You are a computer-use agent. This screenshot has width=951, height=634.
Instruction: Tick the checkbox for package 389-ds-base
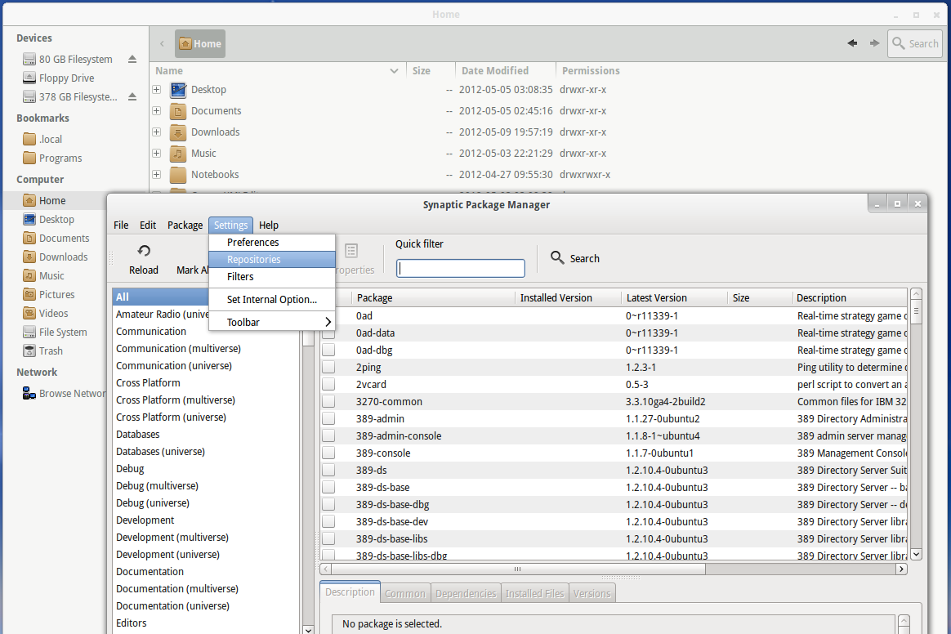(x=328, y=487)
